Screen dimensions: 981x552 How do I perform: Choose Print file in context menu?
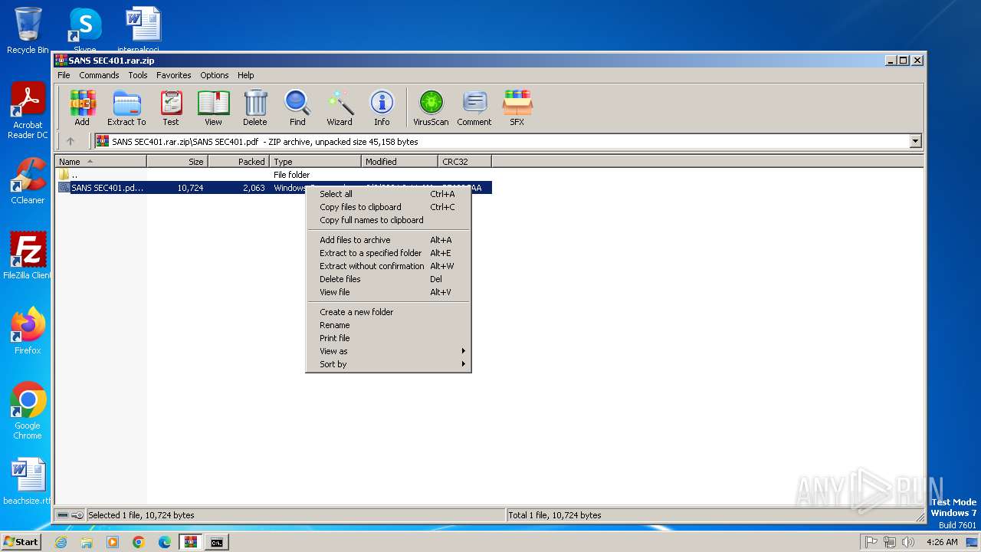(x=388, y=338)
